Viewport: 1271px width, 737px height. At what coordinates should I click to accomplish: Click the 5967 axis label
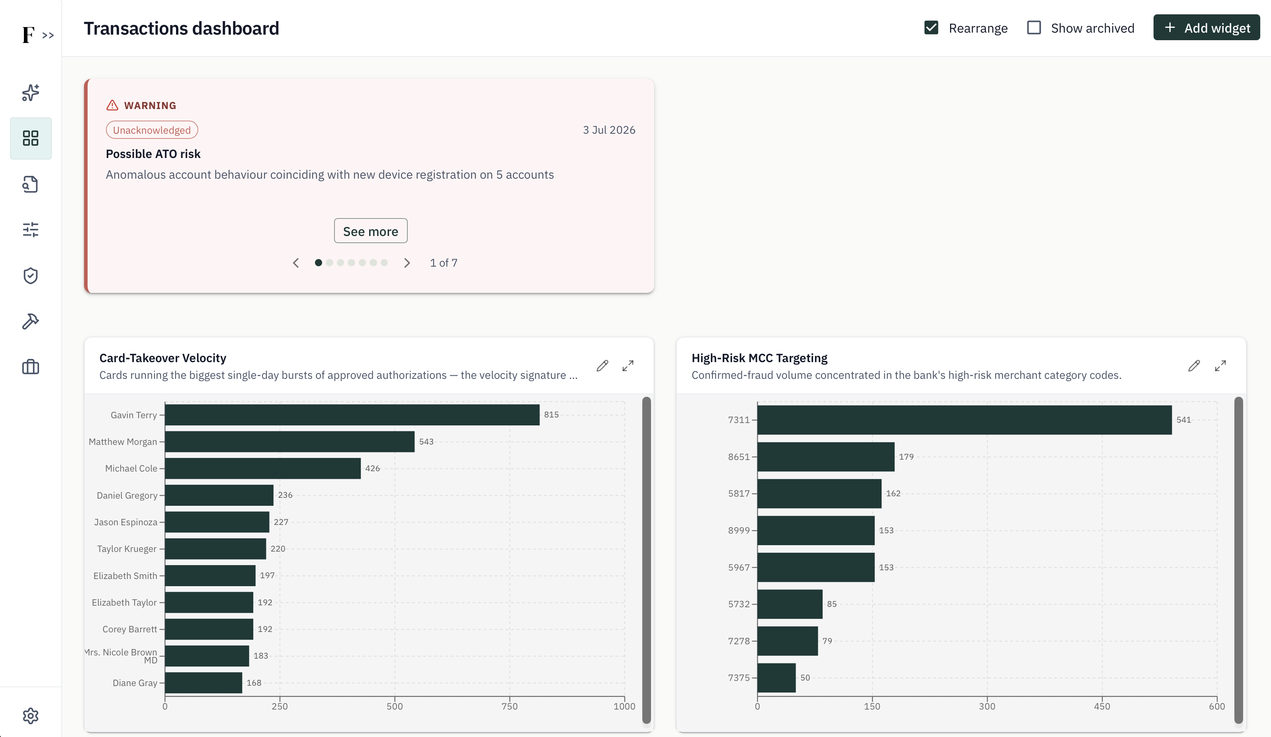(x=739, y=567)
